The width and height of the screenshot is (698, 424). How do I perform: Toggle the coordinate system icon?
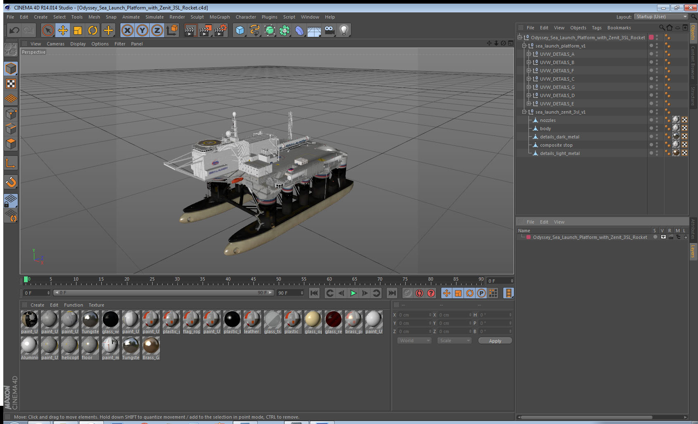coord(172,30)
